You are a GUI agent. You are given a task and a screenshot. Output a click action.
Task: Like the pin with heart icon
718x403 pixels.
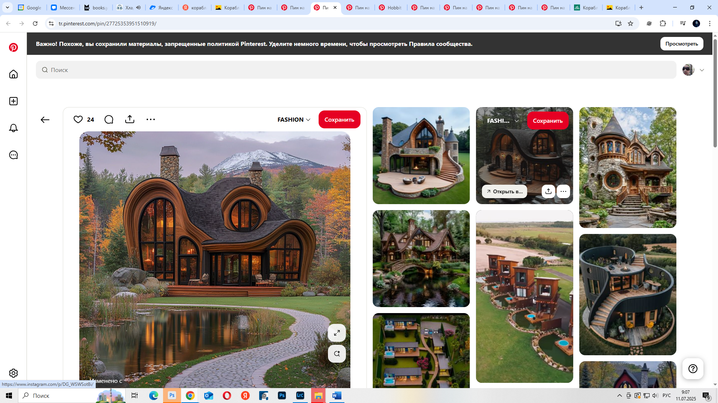click(78, 119)
